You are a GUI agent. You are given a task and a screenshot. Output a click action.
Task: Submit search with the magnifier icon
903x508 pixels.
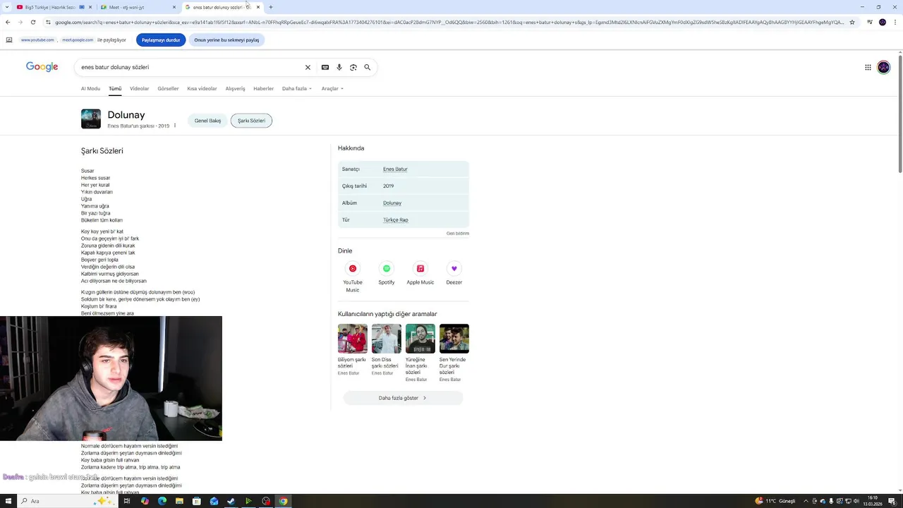point(368,67)
